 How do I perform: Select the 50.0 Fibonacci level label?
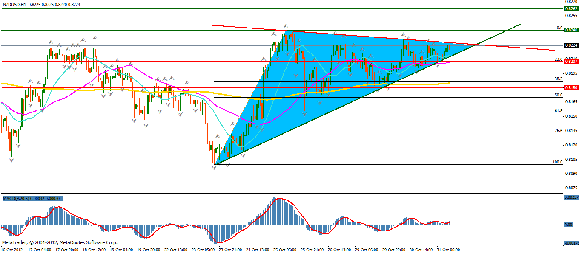(x=559, y=95)
